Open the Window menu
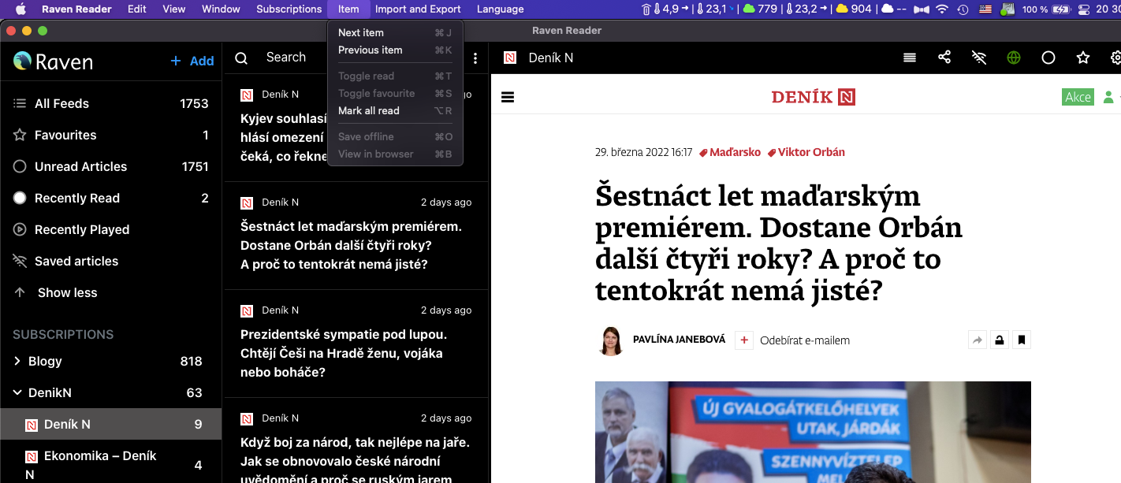This screenshot has width=1121, height=483. point(221,9)
